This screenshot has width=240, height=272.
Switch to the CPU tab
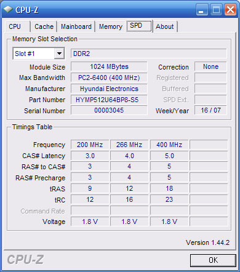(x=18, y=26)
